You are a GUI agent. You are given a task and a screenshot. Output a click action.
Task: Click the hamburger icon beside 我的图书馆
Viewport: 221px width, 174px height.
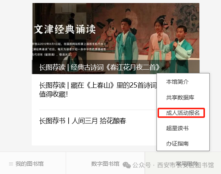click(x=11, y=164)
